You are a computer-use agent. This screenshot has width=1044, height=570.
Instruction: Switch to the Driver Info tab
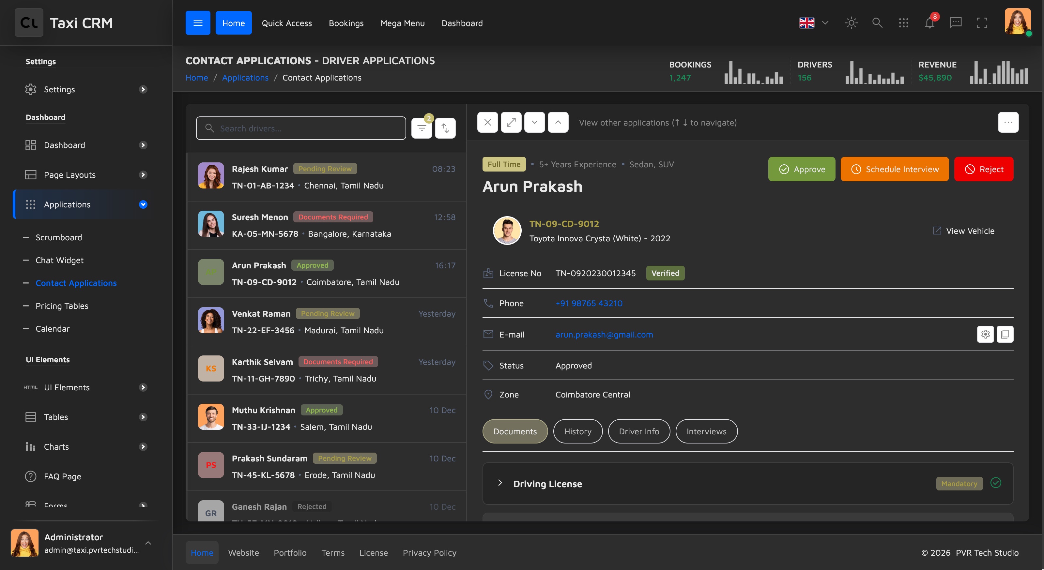(639, 431)
